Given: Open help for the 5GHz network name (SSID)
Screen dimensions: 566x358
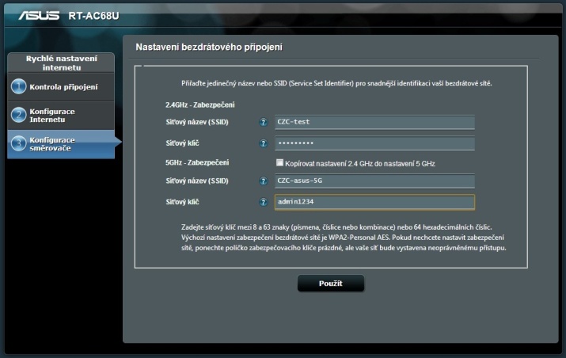Looking at the screenshot, I should (x=264, y=181).
